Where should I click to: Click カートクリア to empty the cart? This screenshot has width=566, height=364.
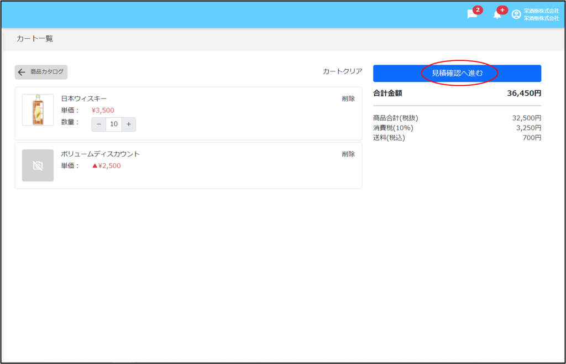342,71
